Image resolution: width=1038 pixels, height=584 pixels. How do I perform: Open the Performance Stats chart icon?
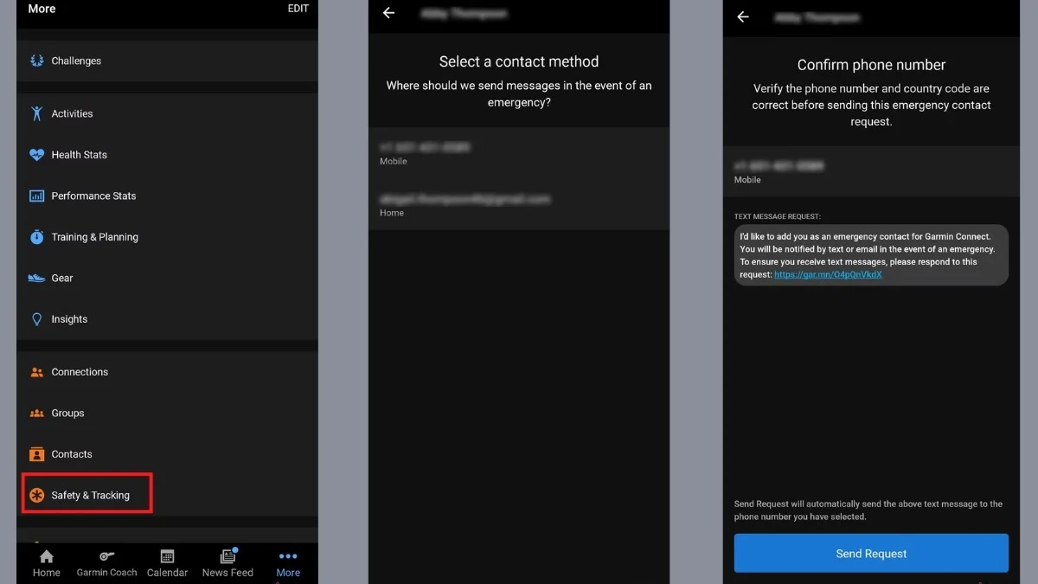pyautogui.click(x=36, y=196)
